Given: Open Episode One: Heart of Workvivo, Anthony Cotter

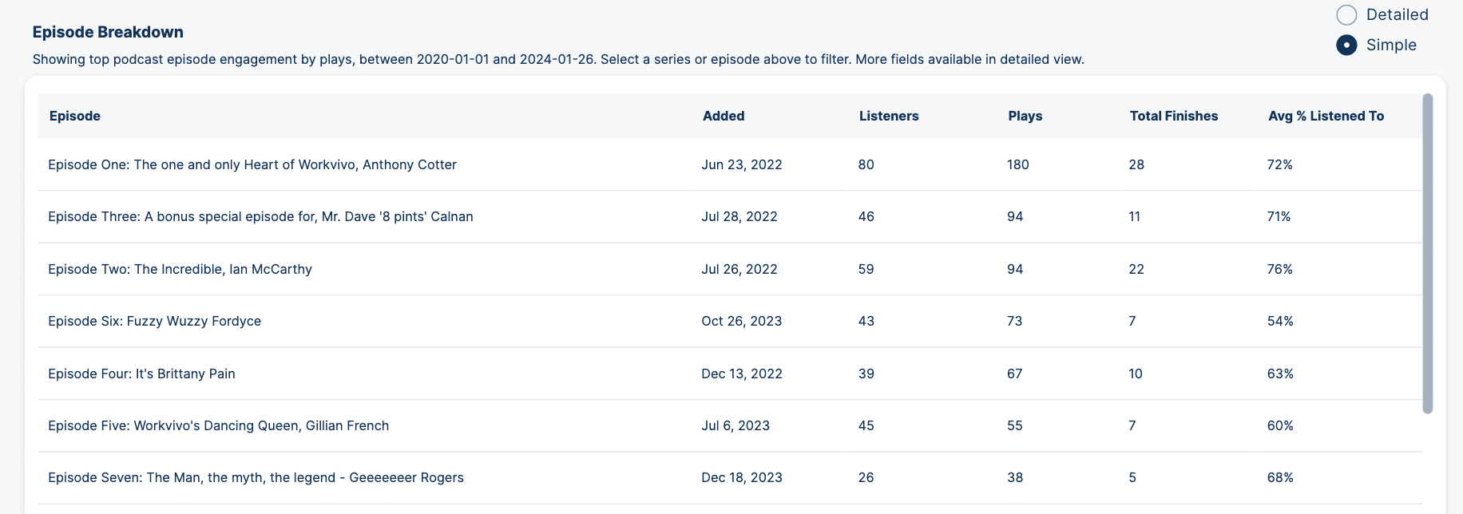Looking at the screenshot, I should 252,164.
